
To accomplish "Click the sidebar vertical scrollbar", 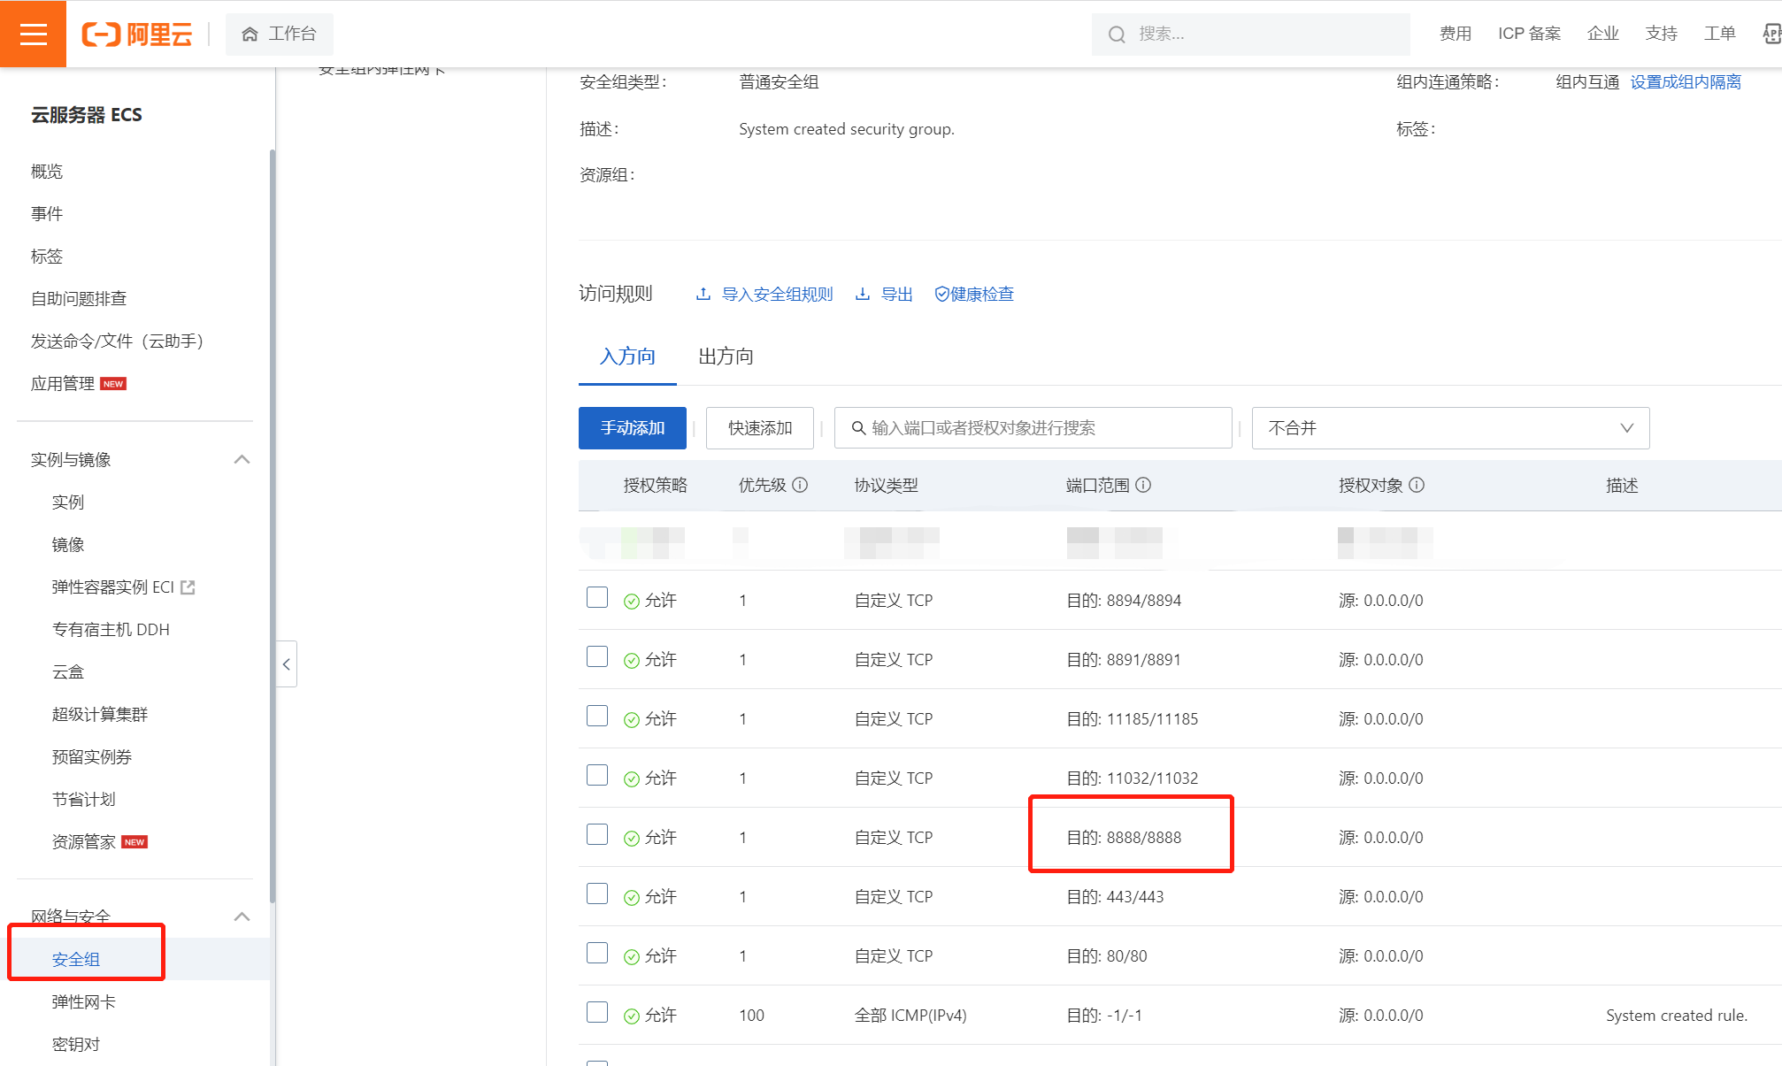I will (x=273, y=526).
